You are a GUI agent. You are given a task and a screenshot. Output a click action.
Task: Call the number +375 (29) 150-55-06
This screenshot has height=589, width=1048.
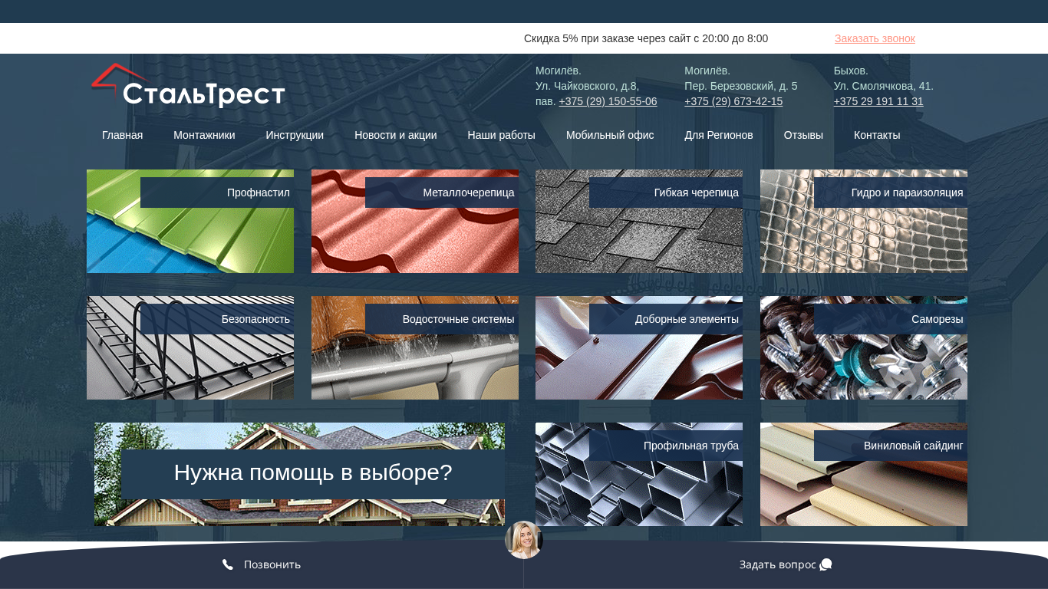tap(608, 101)
